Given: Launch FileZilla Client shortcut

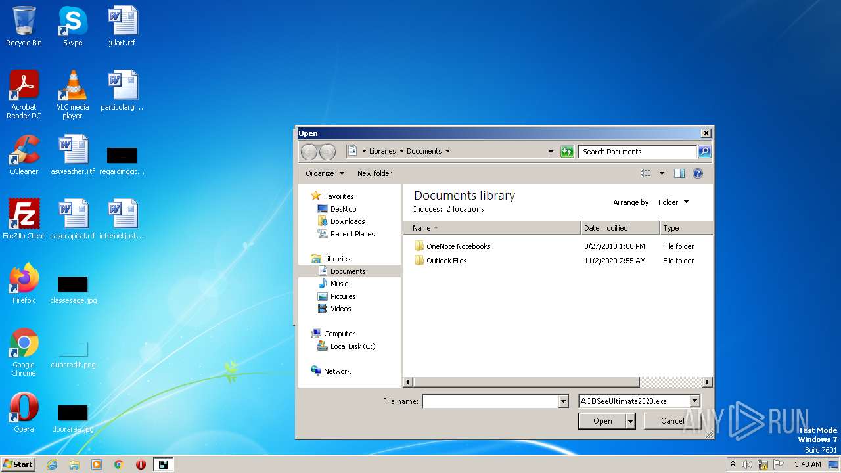Looking at the screenshot, I should (x=24, y=219).
